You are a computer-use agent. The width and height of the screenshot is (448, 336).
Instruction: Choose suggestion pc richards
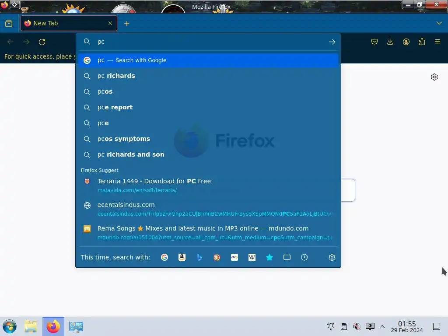tap(208, 76)
